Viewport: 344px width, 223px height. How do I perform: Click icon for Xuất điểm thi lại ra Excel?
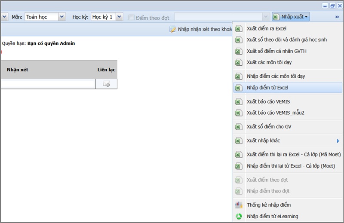pos(239,155)
